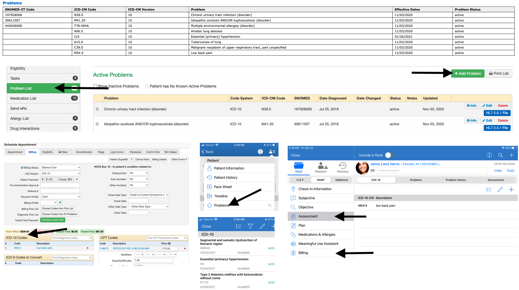519x290 pixels.
Task: Click the drag handle for Idiopathic scoliosis row
Action: [97, 124]
